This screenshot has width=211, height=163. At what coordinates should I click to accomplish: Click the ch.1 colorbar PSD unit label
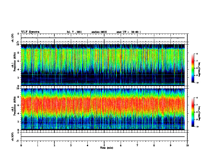(200, 69)
